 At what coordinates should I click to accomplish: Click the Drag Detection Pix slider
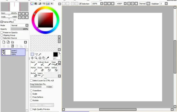42,87
